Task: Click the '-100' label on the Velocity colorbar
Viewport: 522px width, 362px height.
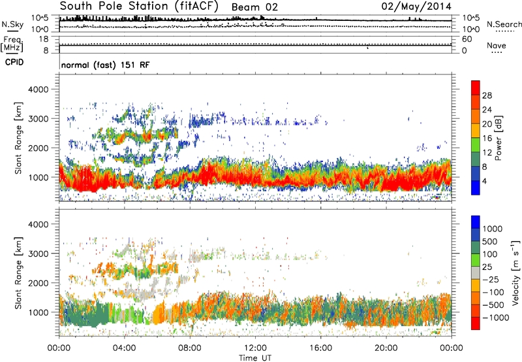Action: pyautogui.click(x=493, y=292)
